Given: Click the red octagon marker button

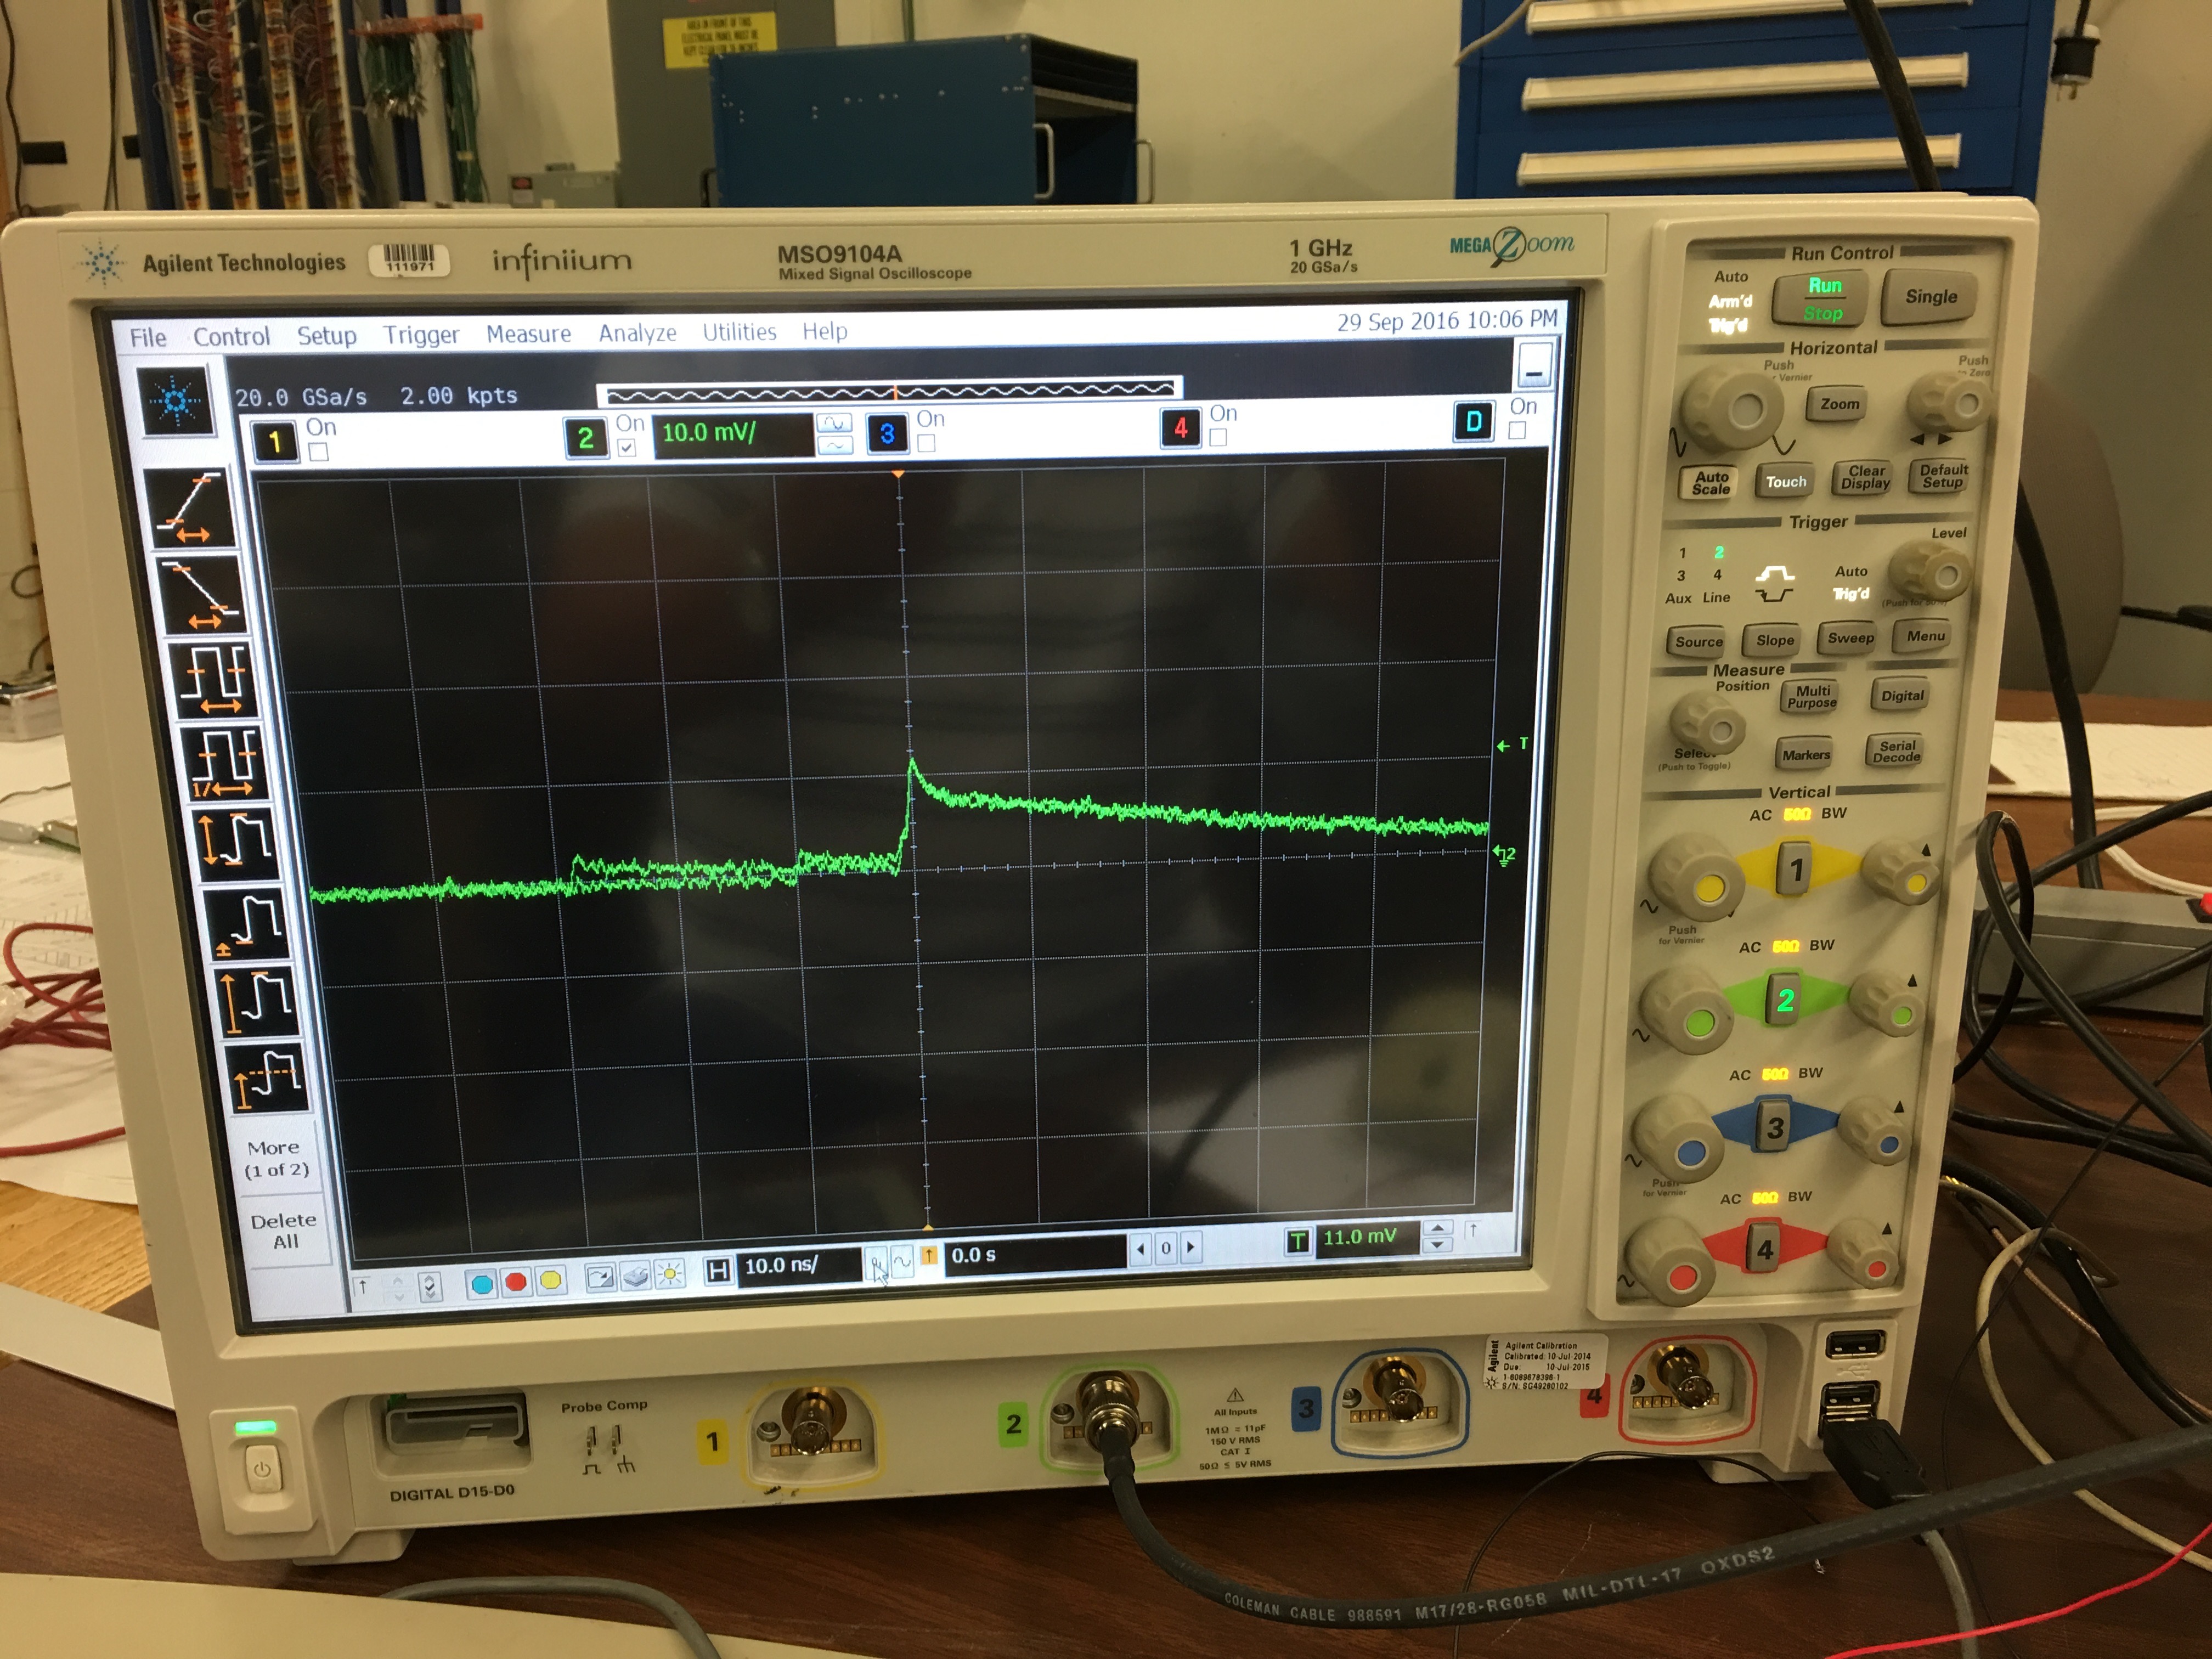Looking at the screenshot, I should [x=516, y=1281].
